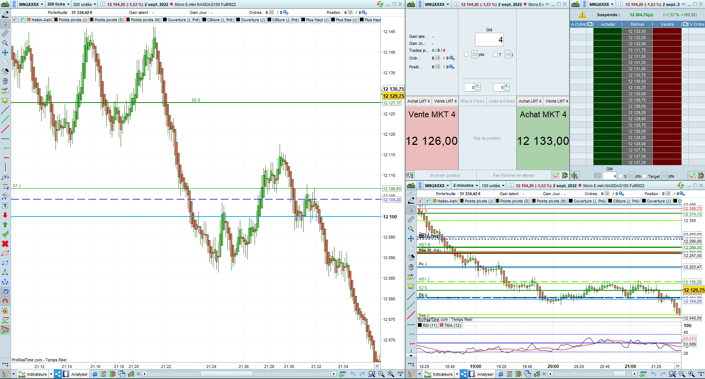The height and width of the screenshot is (379, 705).
Task: Place a red cross mark on chart
Action: tap(5, 244)
